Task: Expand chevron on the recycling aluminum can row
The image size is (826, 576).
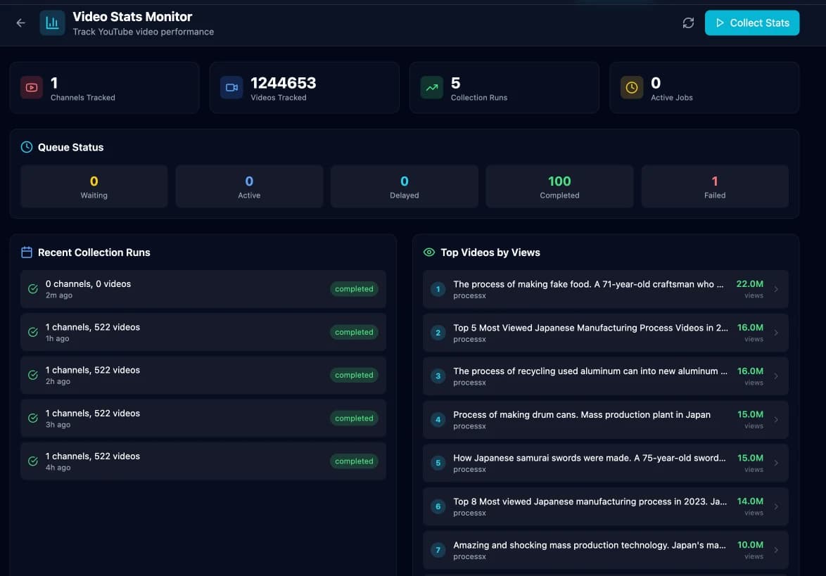Action: [x=776, y=376]
